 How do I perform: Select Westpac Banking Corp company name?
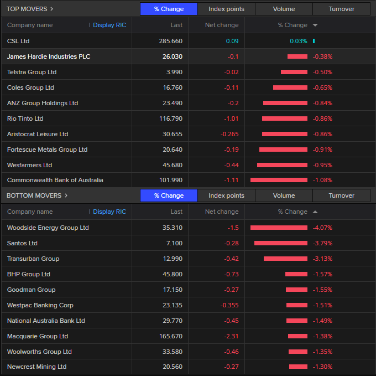point(40,305)
